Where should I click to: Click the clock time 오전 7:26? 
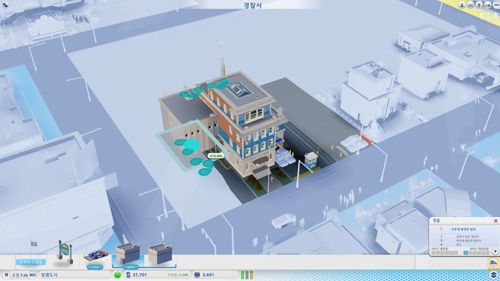(20, 275)
